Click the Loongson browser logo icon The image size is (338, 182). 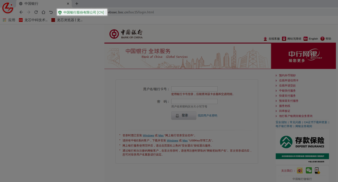coord(8,8)
